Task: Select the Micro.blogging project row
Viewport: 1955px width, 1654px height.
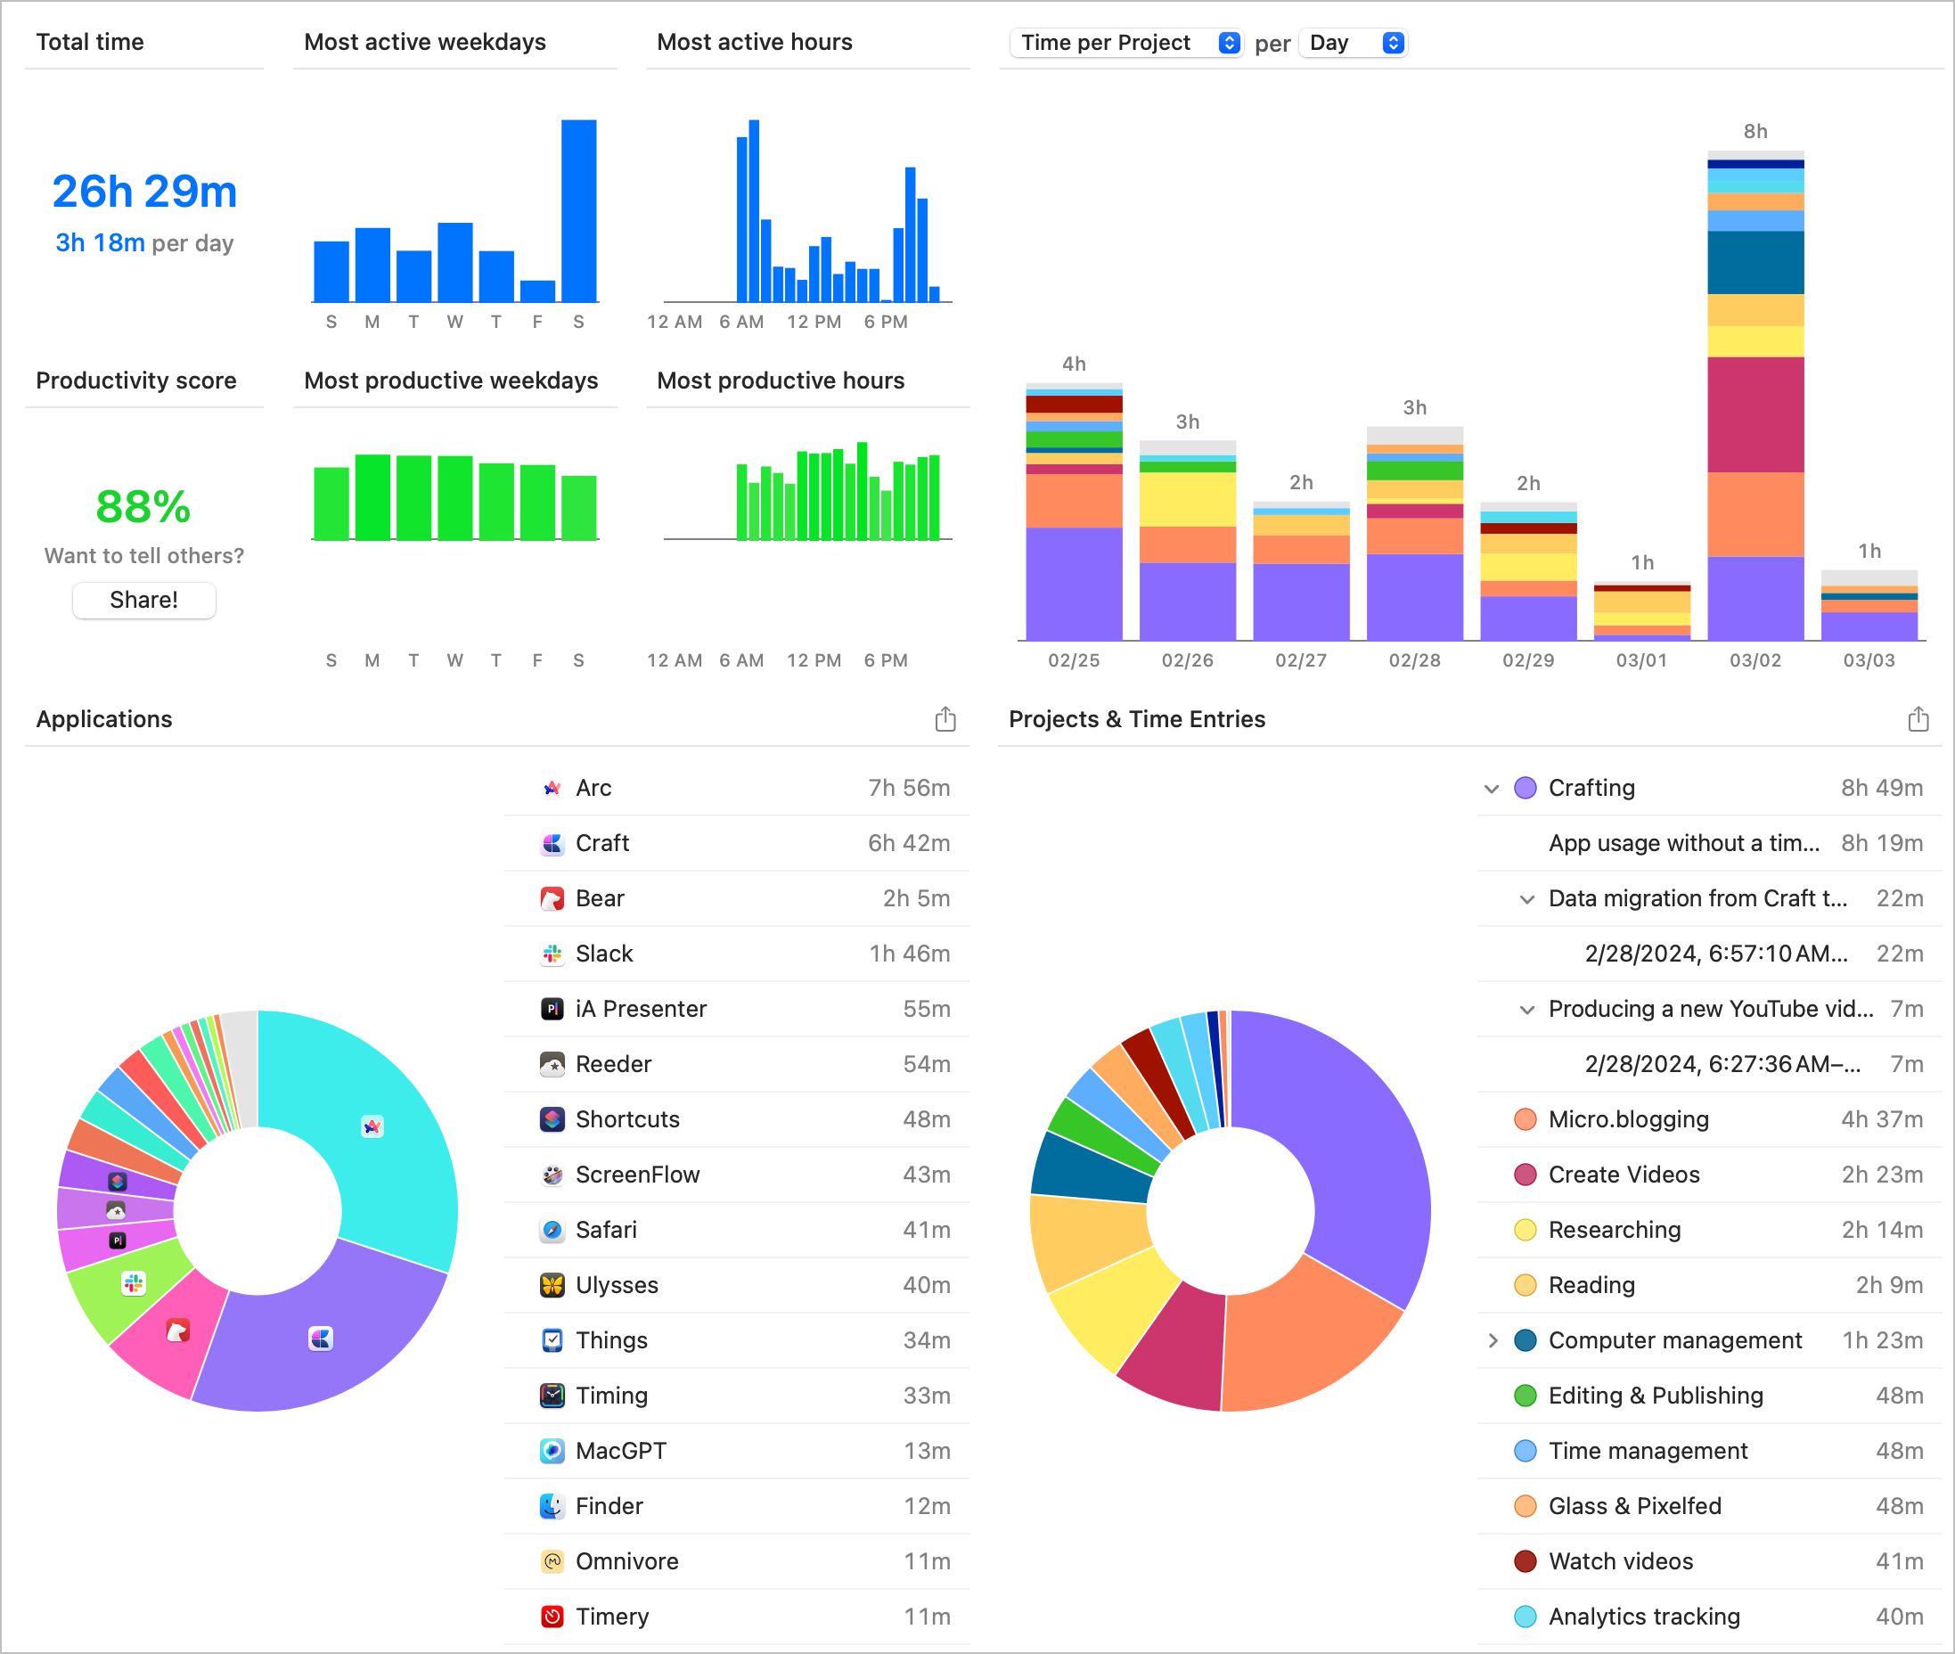Action: pos(1627,1118)
